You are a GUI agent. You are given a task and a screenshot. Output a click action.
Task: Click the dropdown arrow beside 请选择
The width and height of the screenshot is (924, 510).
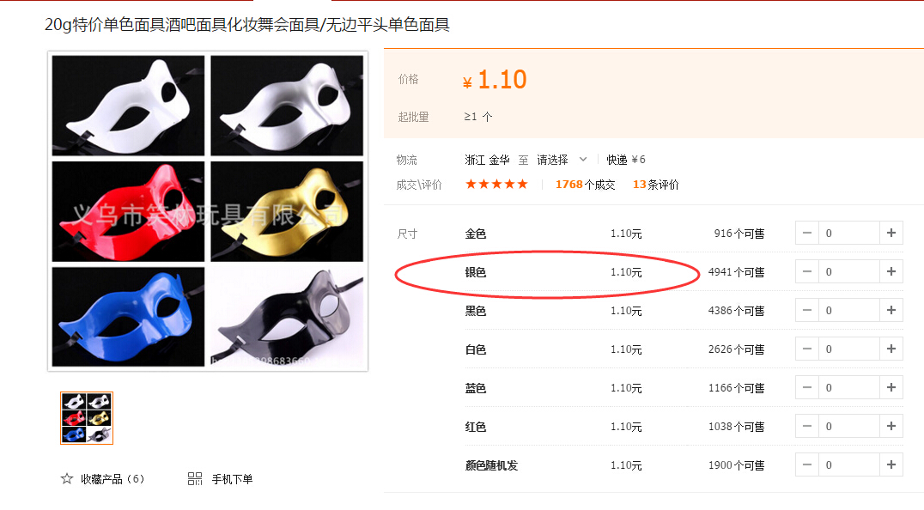click(x=583, y=160)
